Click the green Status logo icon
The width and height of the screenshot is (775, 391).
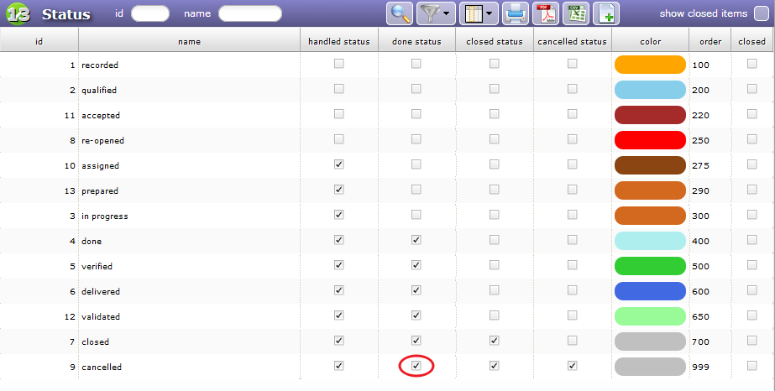[18, 13]
